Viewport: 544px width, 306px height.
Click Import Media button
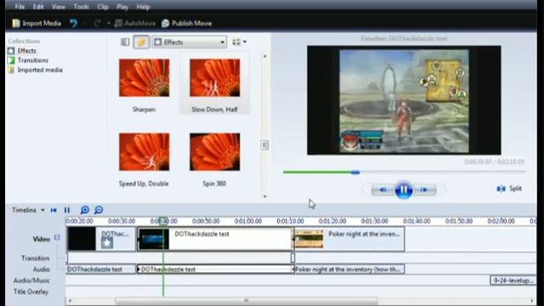[x=37, y=23]
